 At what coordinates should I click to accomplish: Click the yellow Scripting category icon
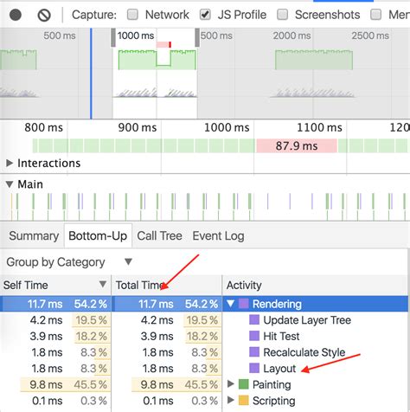tap(244, 400)
